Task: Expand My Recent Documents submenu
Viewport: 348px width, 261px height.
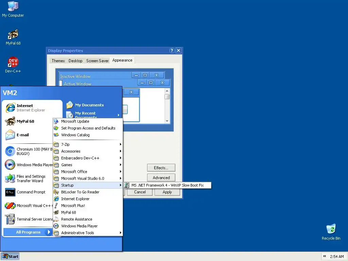Action: (93, 115)
